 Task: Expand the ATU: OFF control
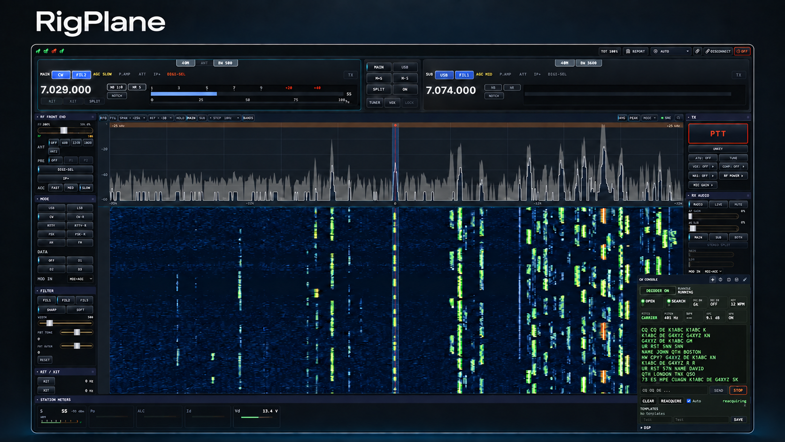coord(702,158)
